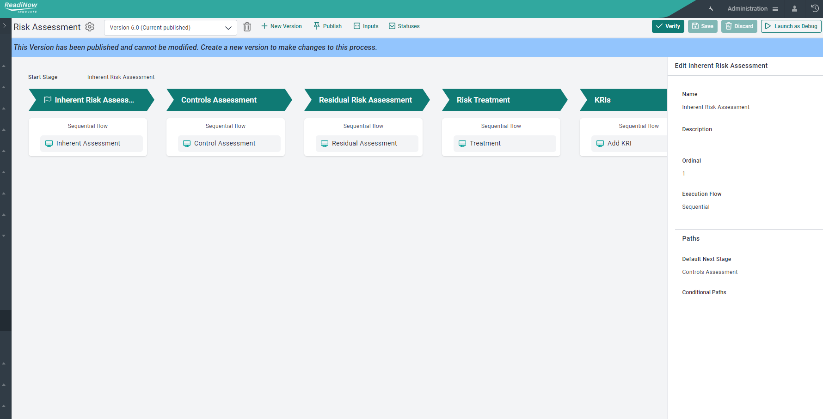Expand the left navigation sidebar chevron
The image size is (823, 419).
(5, 26)
